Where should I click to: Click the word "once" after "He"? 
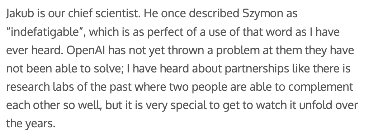[x=173, y=14]
